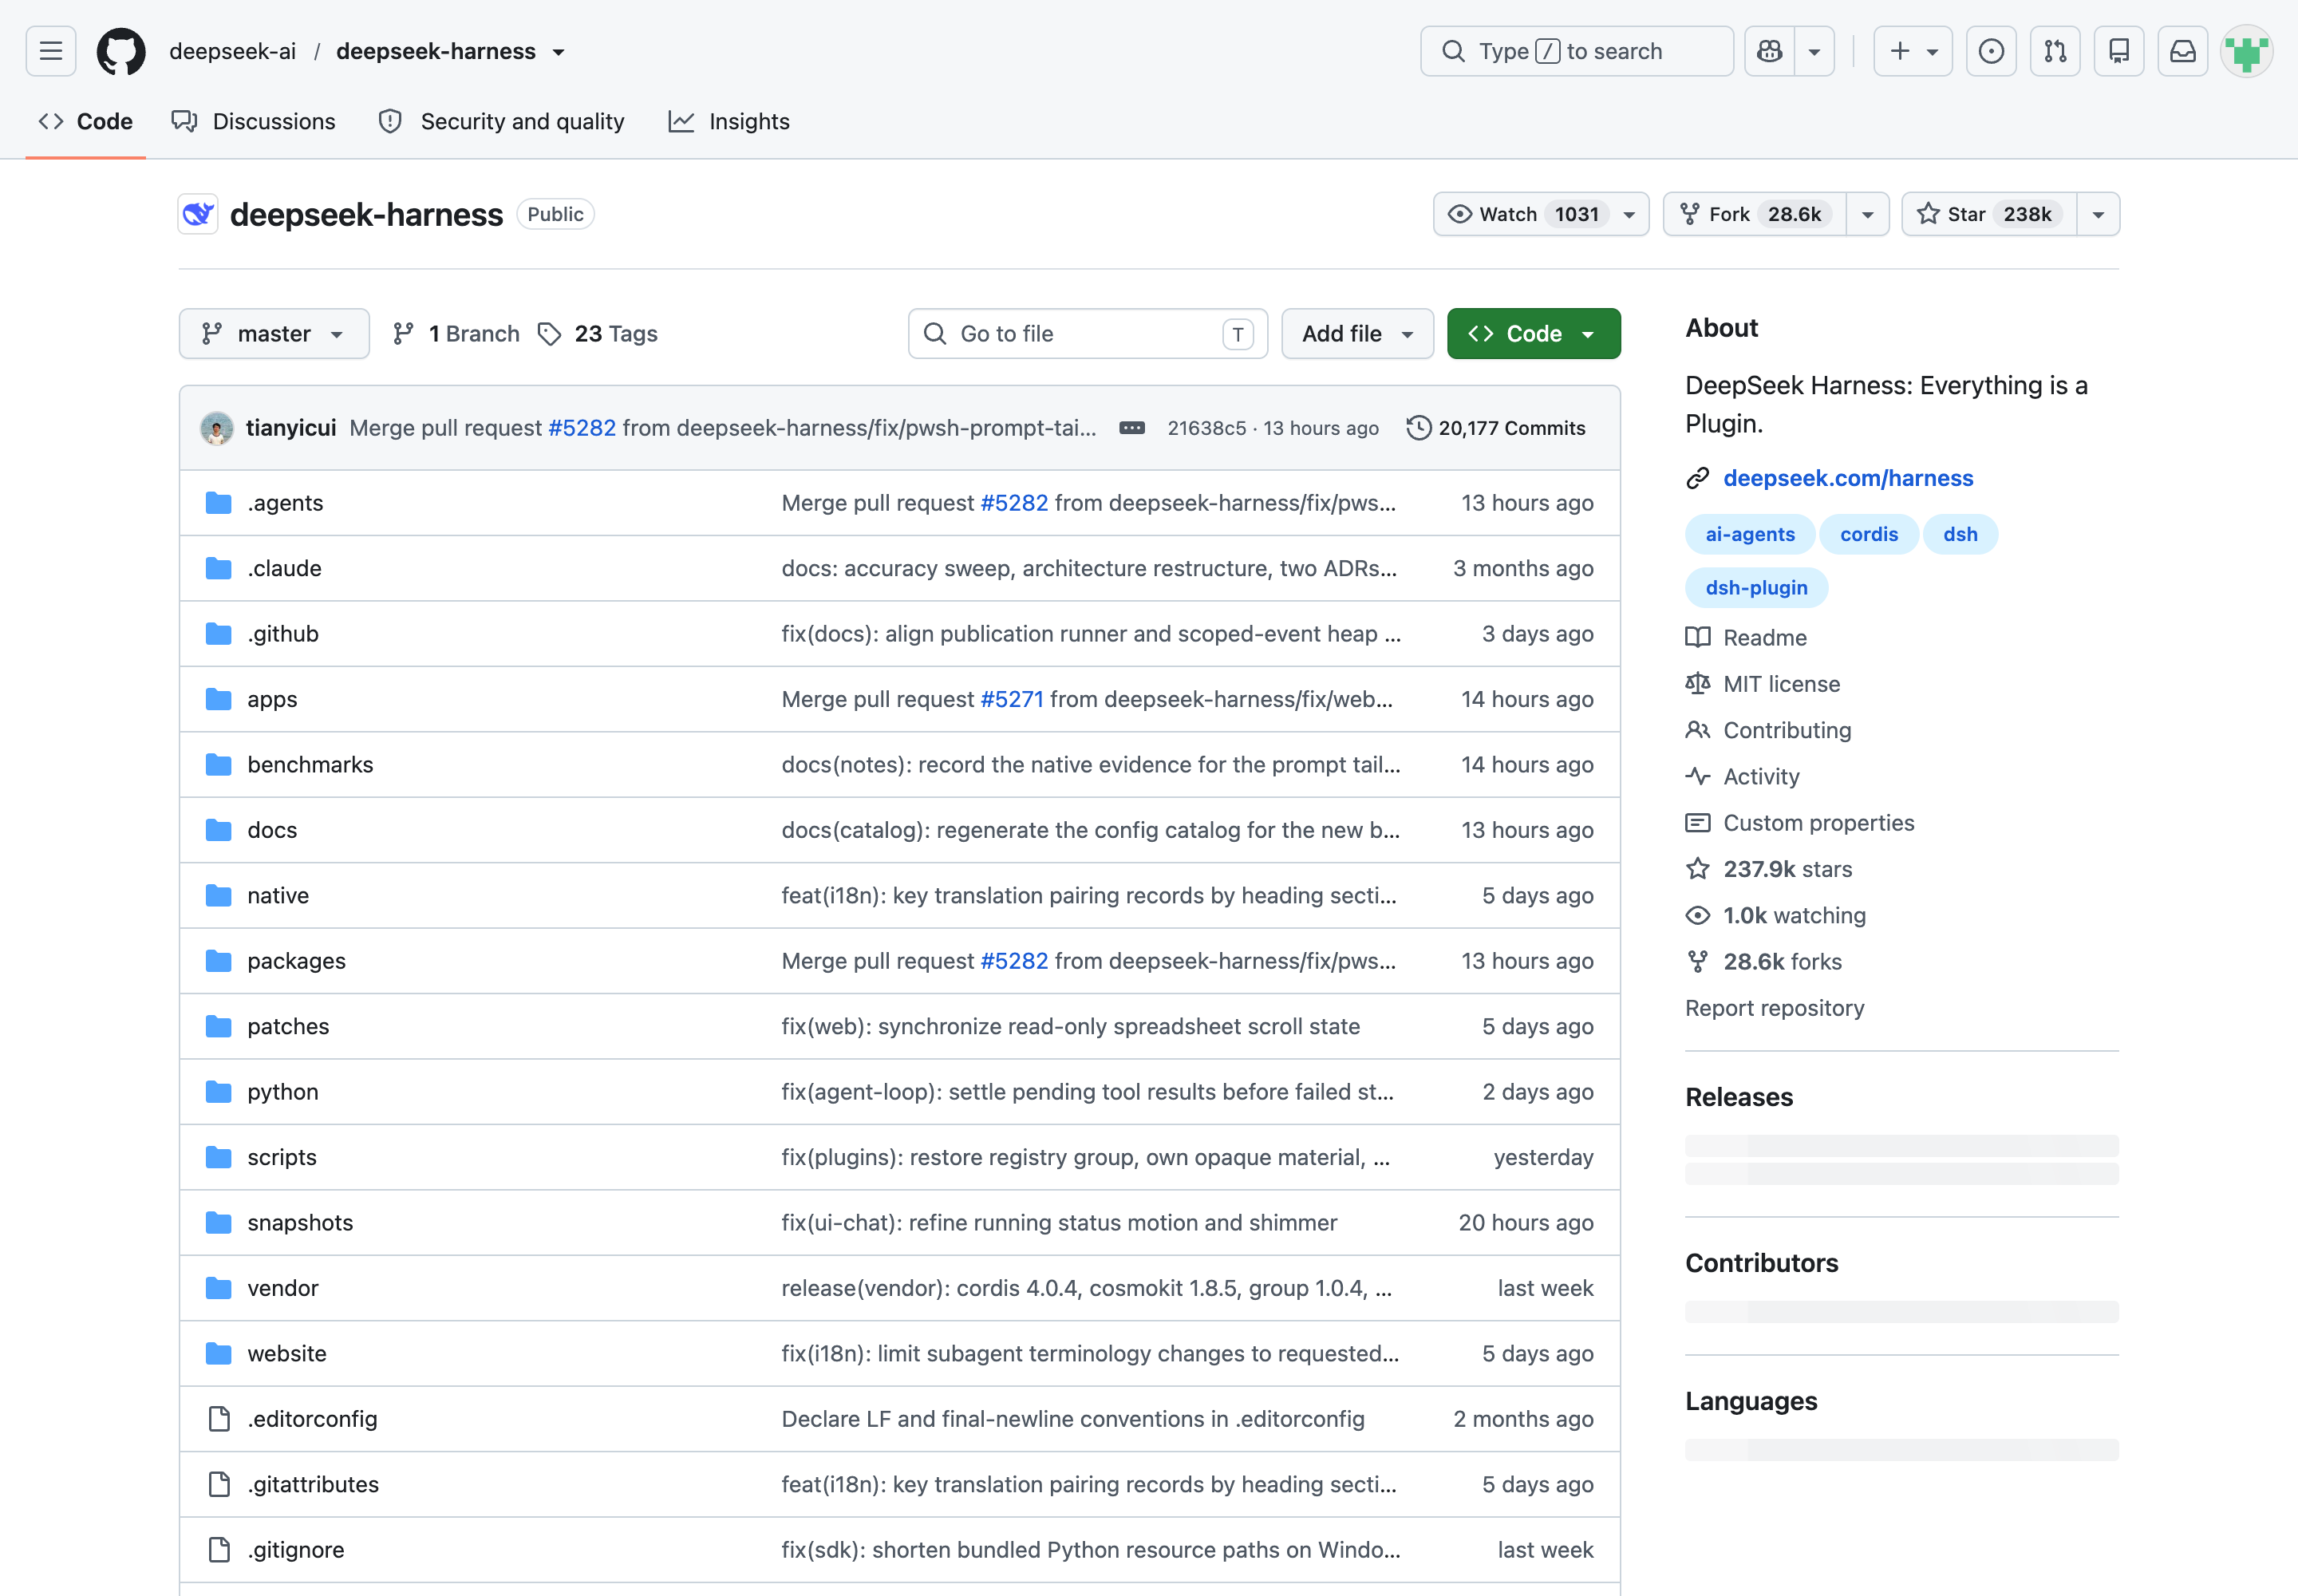Screen dimensions: 2298x1596
Task: Star the deepseek-harness repository
Action: 1989,214
